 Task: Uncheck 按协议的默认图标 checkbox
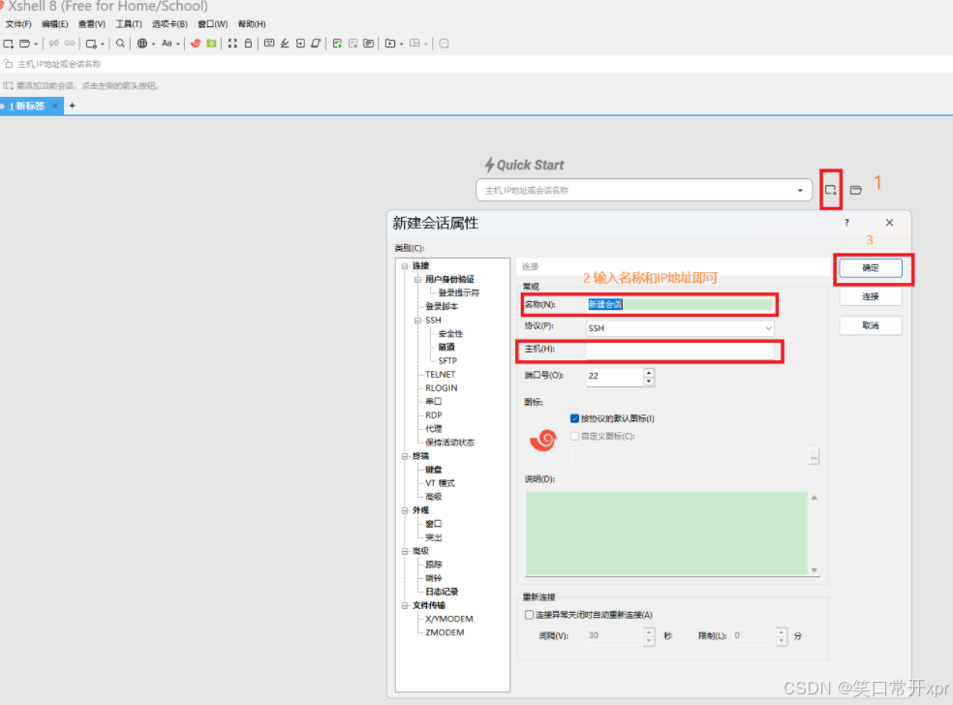coord(574,418)
